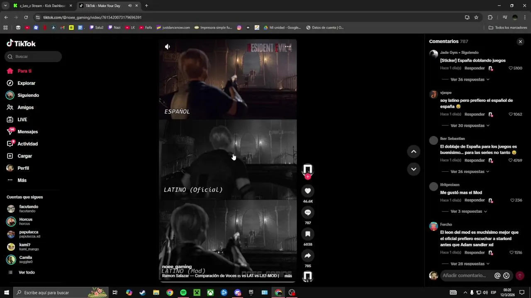Viewport: 531px width, 298px height.
Task: Reply to Iker Sebastian's comment via Responder
Action: click(475, 160)
